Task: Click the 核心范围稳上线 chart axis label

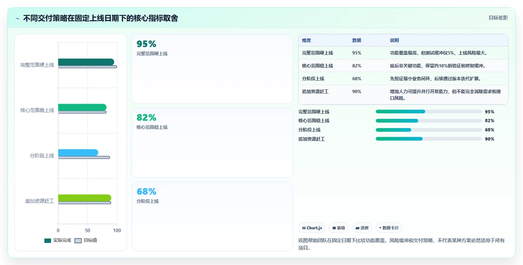Action: coord(37,110)
